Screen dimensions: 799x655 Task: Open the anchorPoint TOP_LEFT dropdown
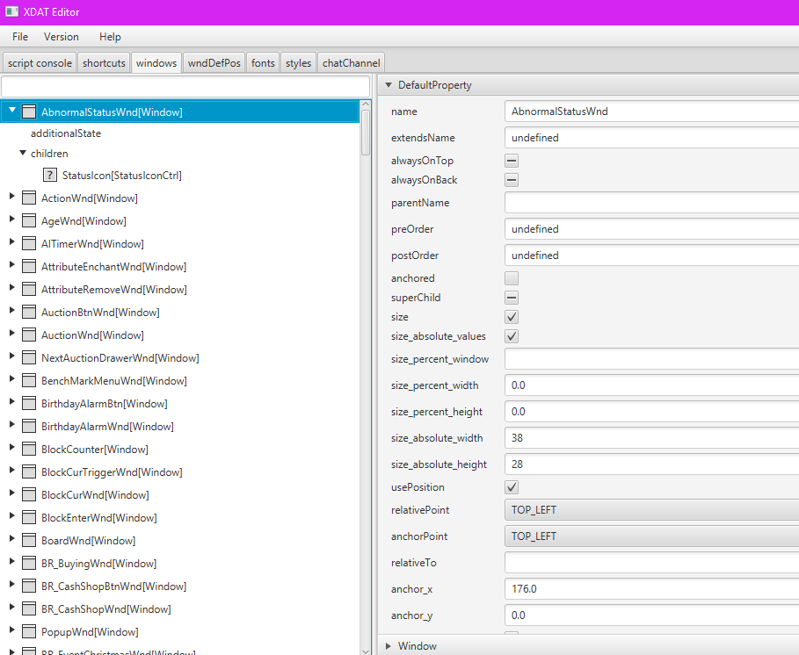coord(651,536)
